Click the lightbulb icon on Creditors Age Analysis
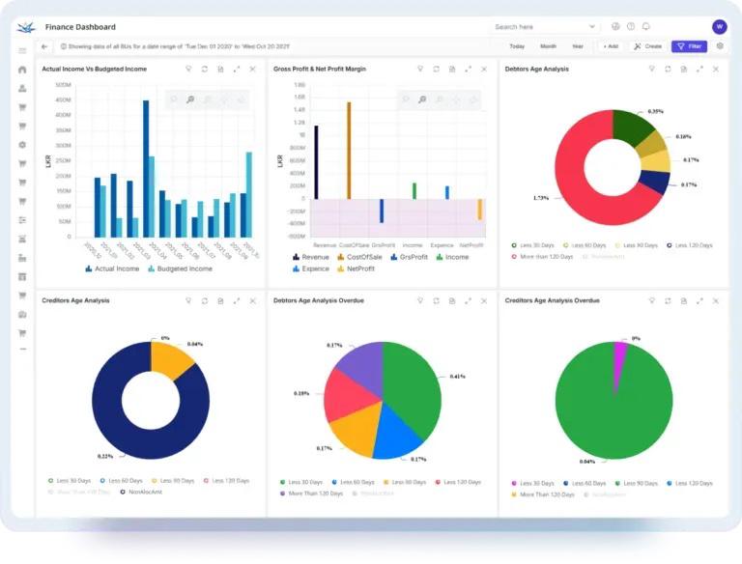742x564 pixels. [x=188, y=300]
